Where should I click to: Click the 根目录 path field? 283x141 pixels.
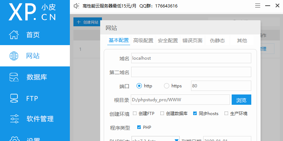(180, 100)
